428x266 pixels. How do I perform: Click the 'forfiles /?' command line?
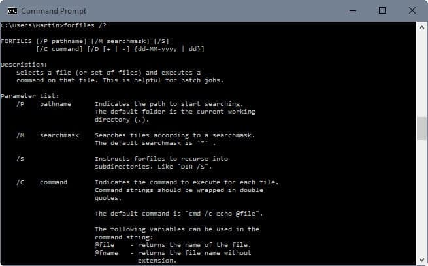(x=54, y=25)
